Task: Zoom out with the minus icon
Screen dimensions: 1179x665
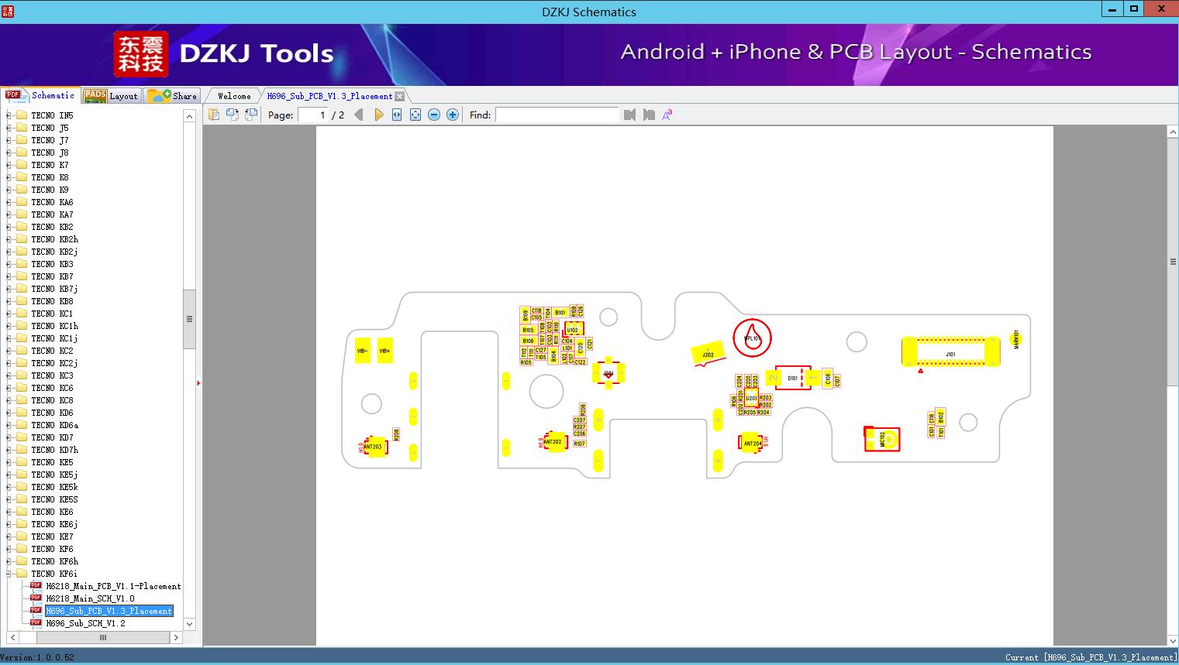Action: point(434,115)
